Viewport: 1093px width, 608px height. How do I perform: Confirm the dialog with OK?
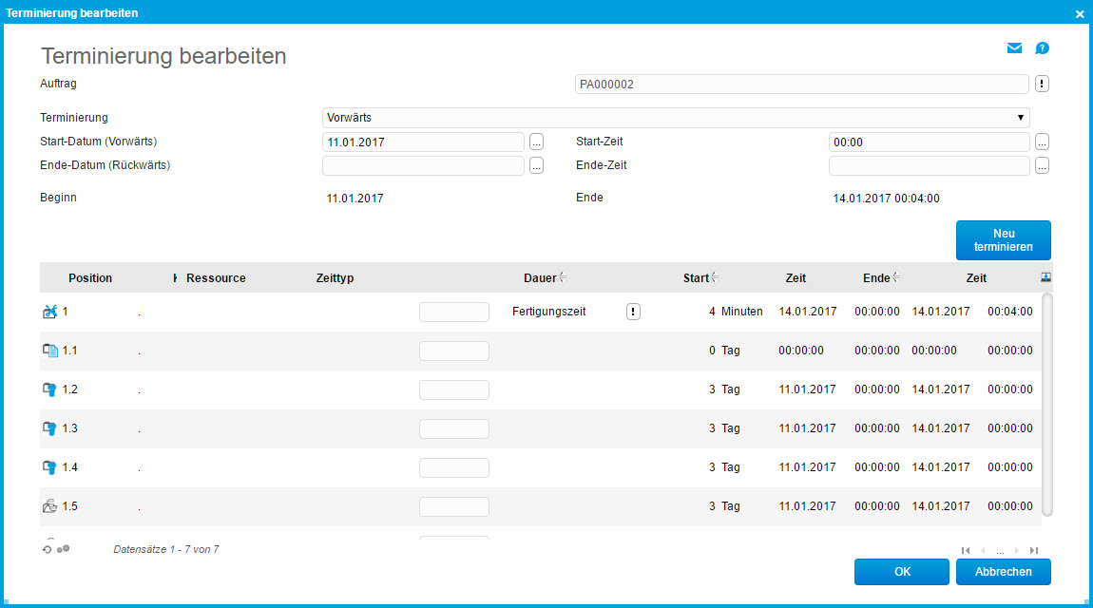coord(901,571)
